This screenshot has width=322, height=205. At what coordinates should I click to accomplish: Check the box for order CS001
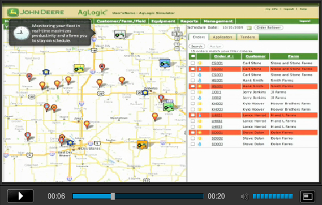[x=193, y=63]
